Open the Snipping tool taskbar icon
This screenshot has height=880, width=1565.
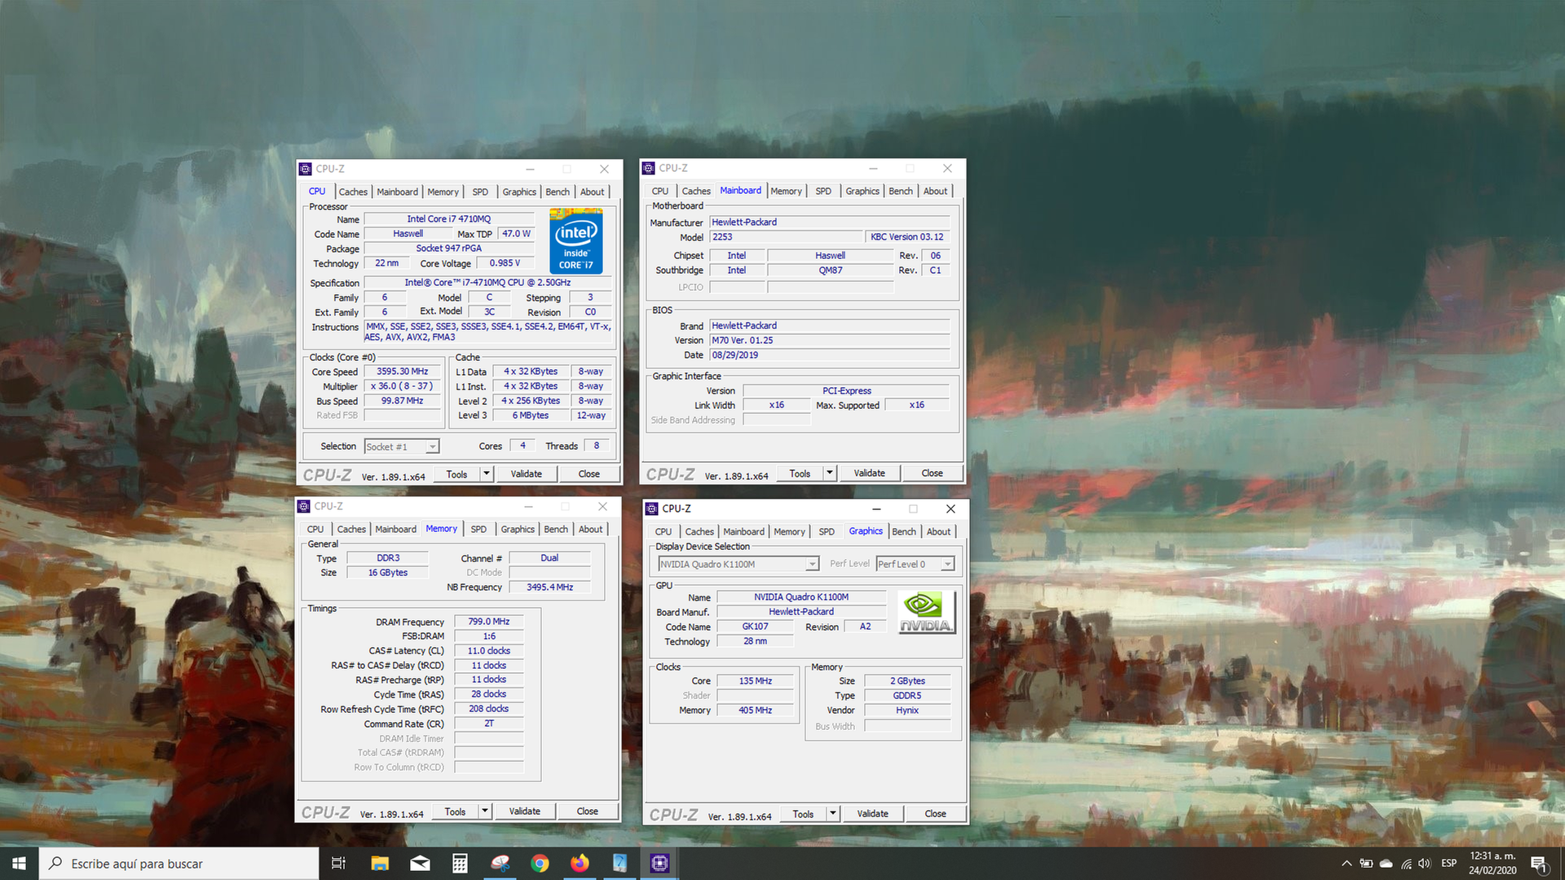click(500, 863)
